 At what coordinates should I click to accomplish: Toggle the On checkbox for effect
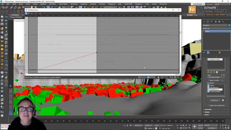[222, 75]
